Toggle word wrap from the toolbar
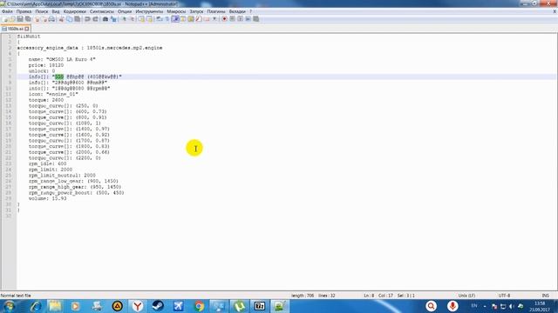Image resolution: width=558 pixels, height=313 pixels. 159,19
